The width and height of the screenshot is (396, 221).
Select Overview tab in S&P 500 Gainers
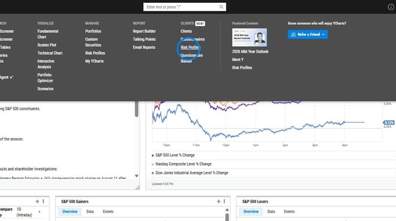(x=70, y=212)
